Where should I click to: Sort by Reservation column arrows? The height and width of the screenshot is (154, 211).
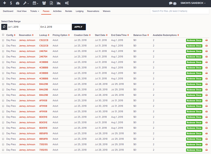coord(33,35)
